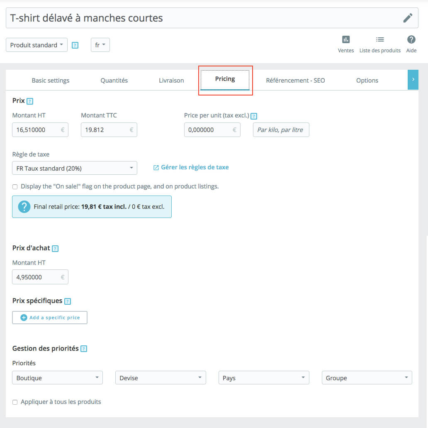
Task: Open the Devise priority dropdown
Action: click(160, 378)
